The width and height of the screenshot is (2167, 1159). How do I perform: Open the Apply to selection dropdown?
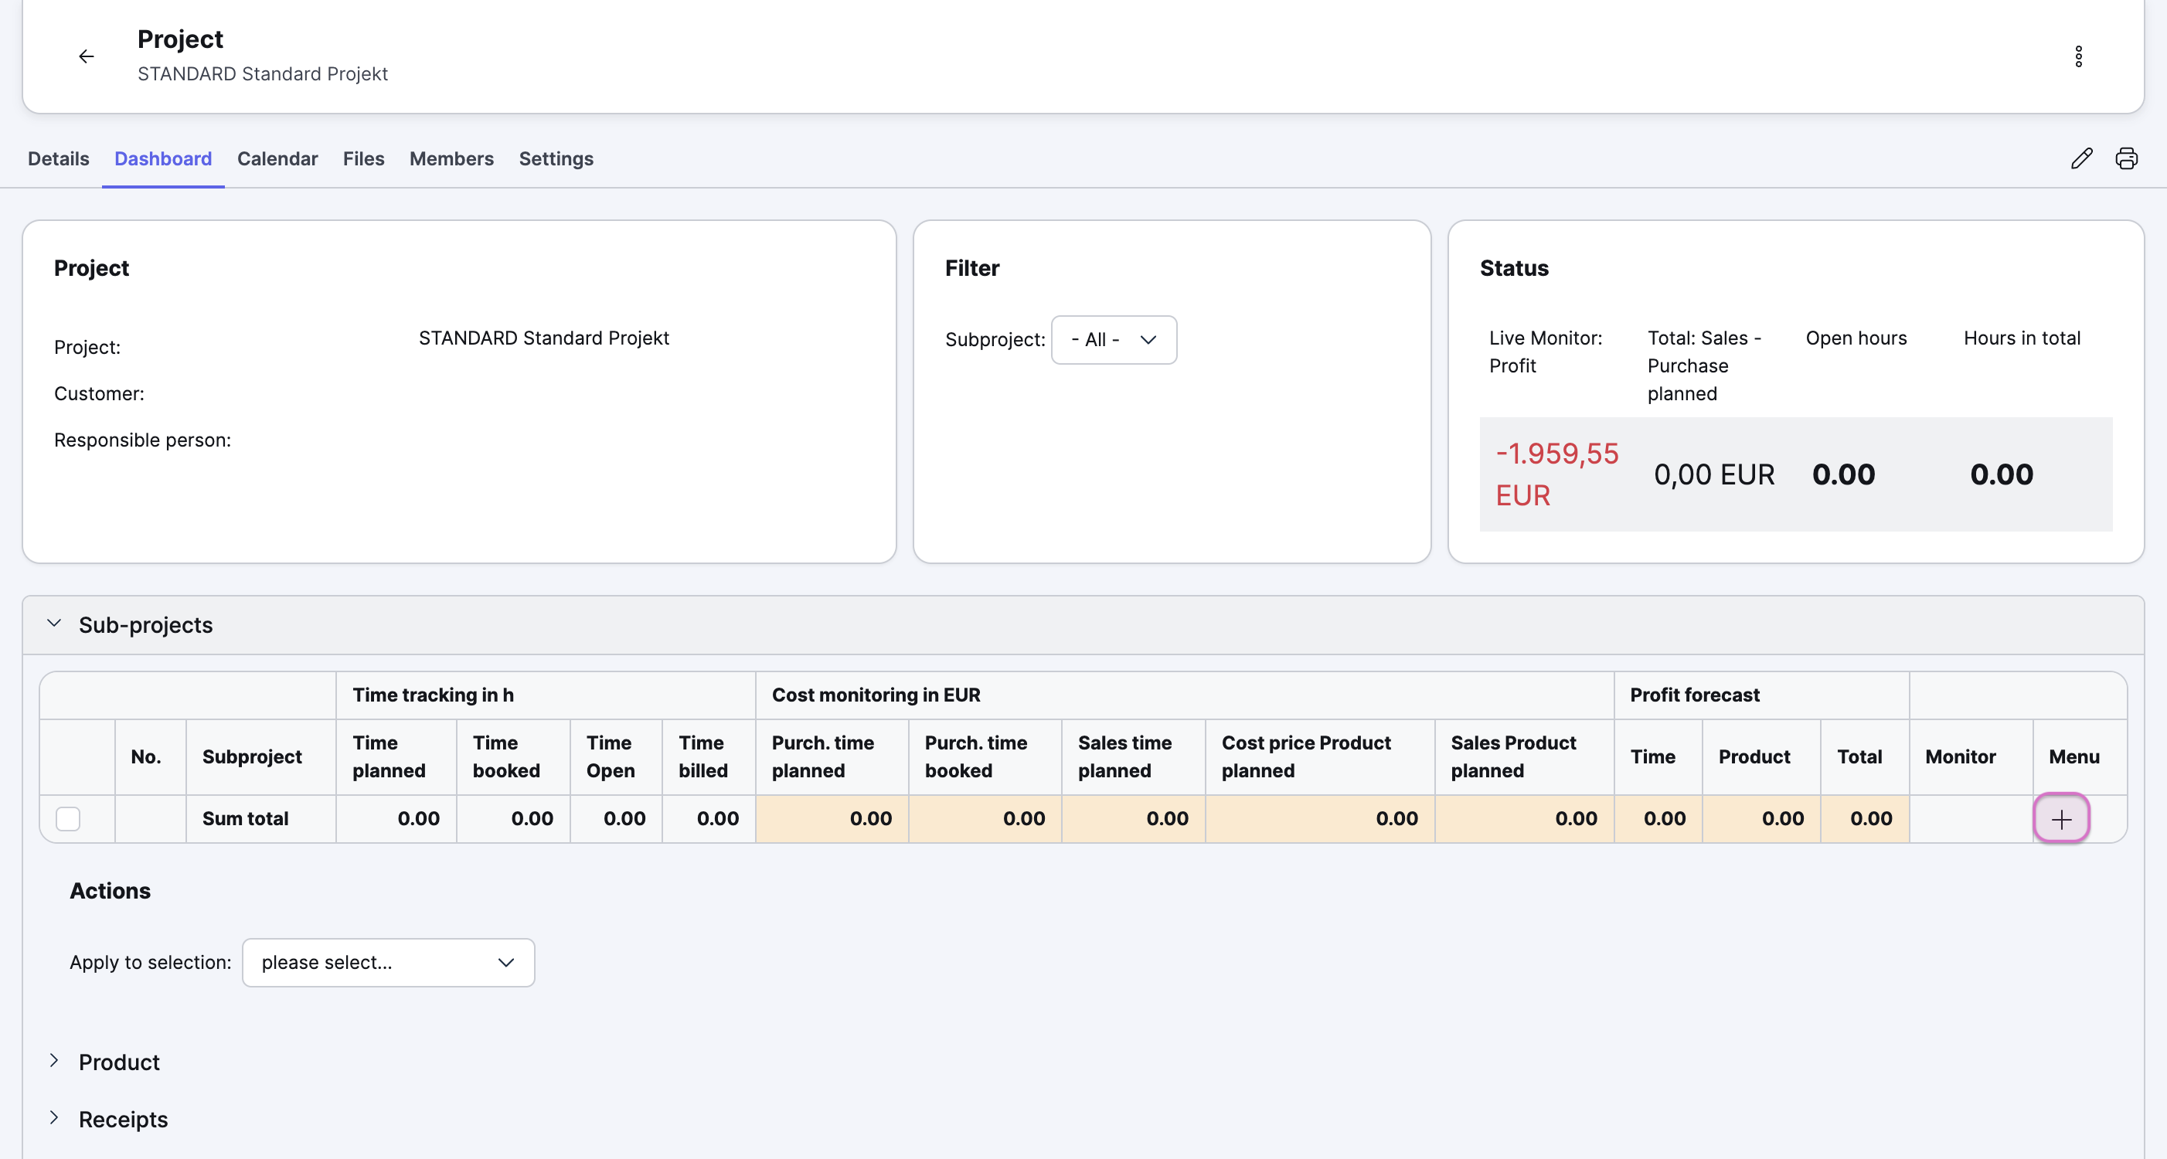[x=388, y=962]
